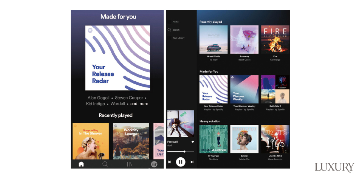Tap the Search magnifier in mobile bottom bar
The width and height of the screenshot is (359, 177).
click(x=105, y=164)
